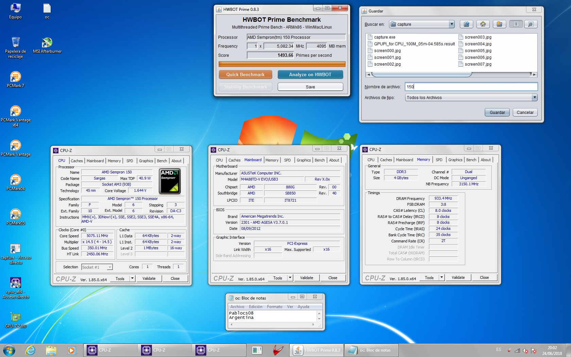Open Windows Explorer from taskbar

[51, 350]
